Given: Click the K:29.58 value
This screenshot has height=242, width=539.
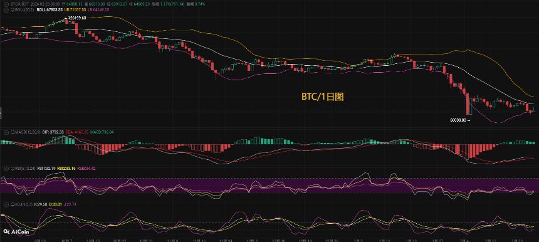Looking at the screenshot, I should tap(41, 204).
